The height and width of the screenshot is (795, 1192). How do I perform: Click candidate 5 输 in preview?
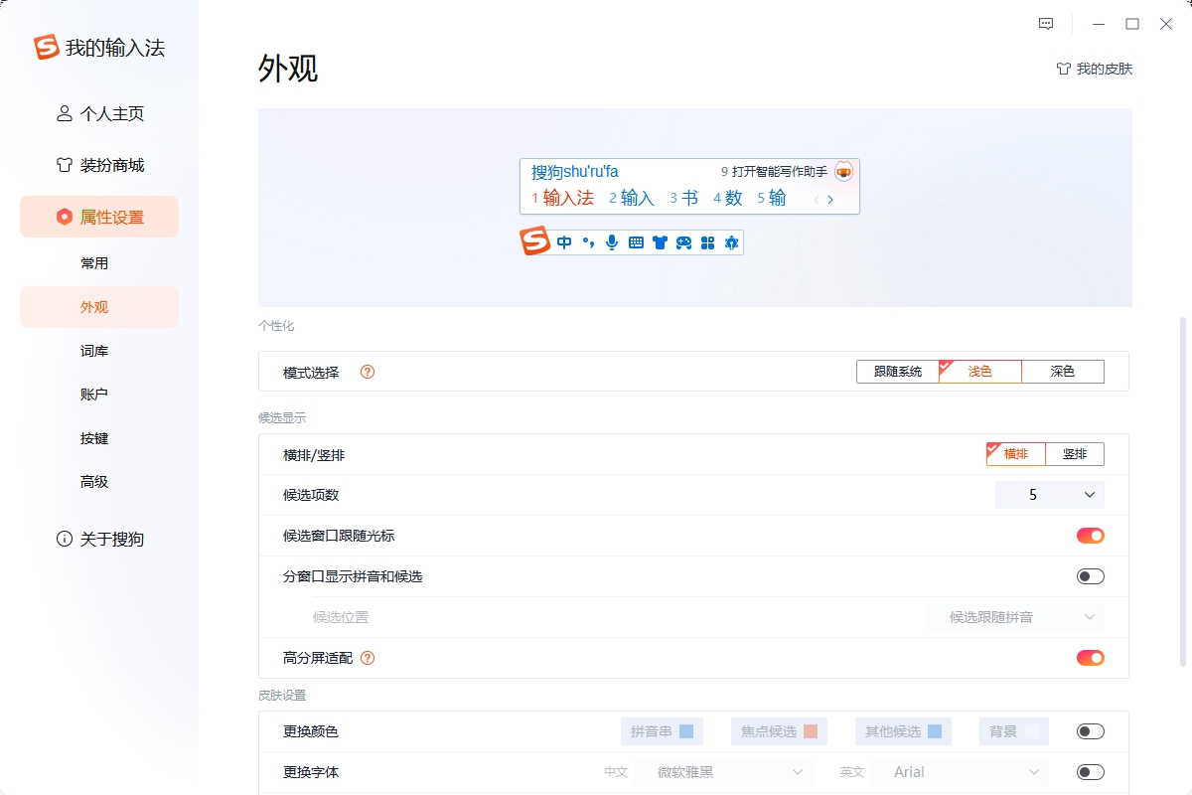coord(772,198)
